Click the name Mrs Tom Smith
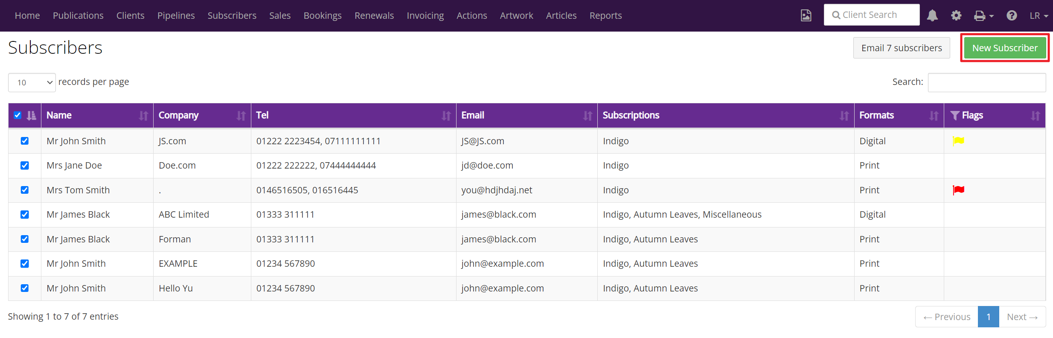This screenshot has height=338, width=1053. point(78,190)
